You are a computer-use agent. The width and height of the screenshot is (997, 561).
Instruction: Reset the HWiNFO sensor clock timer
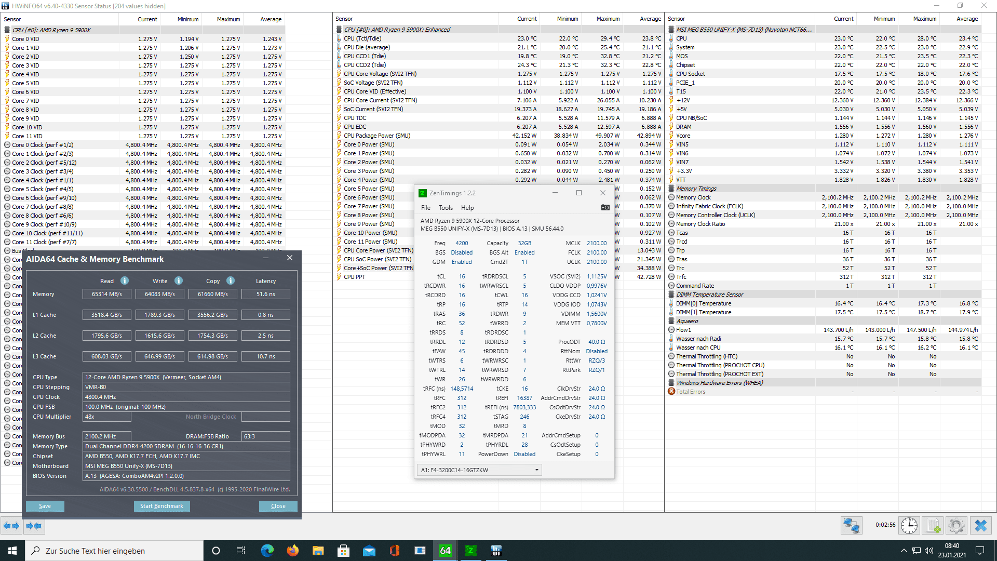tap(909, 526)
